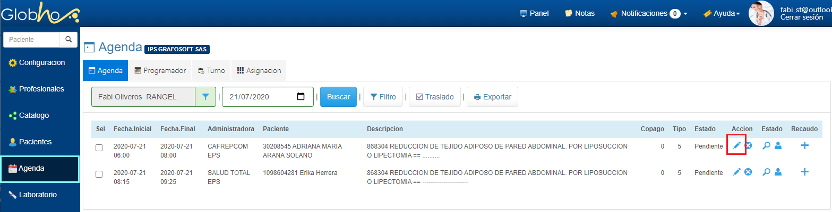
Task: Tick the checkbox for Erika Herrera appointment
Action: pyautogui.click(x=99, y=174)
